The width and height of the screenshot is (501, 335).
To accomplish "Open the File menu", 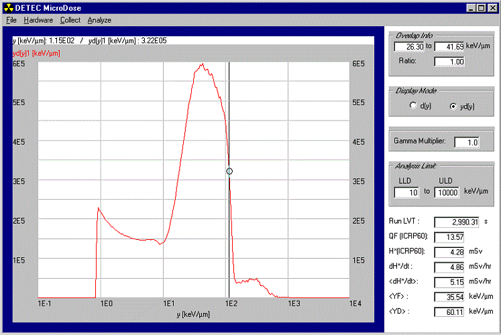I will pyautogui.click(x=11, y=20).
